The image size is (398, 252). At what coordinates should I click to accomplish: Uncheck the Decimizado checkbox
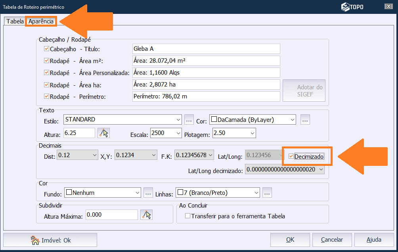[x=291, y=157]
